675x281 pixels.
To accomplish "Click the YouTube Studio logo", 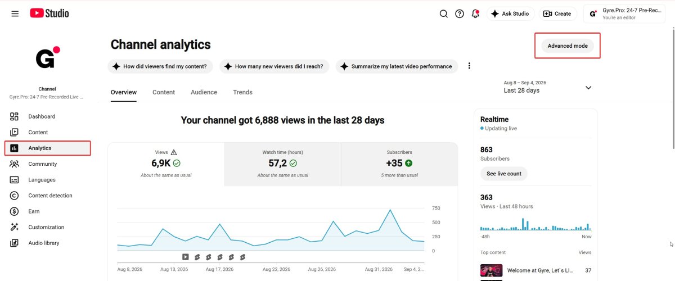I will tap(49, 13).
